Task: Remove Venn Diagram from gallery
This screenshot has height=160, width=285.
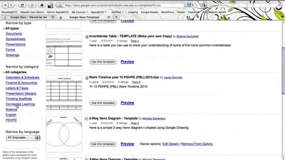Action: 197,144
